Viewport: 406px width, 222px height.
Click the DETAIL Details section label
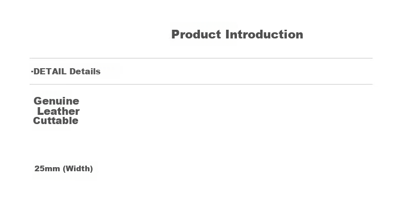(66, 71)
